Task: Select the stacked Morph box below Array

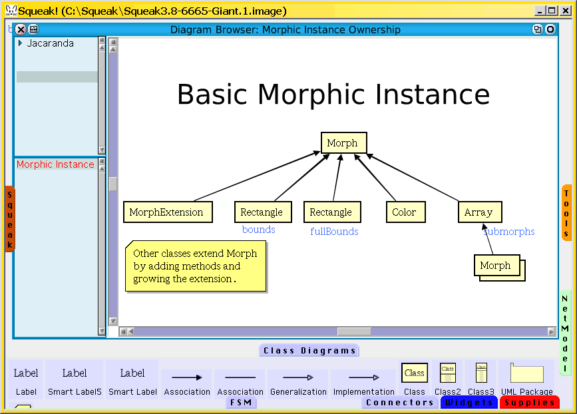Action: click(x=497, y=266)
